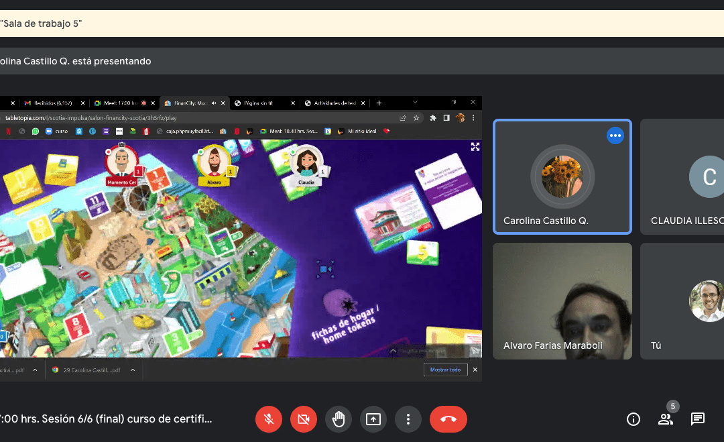The width and height of the screenshot is (724, 442).
Task: Pick the pink house card
Action: 396,219
